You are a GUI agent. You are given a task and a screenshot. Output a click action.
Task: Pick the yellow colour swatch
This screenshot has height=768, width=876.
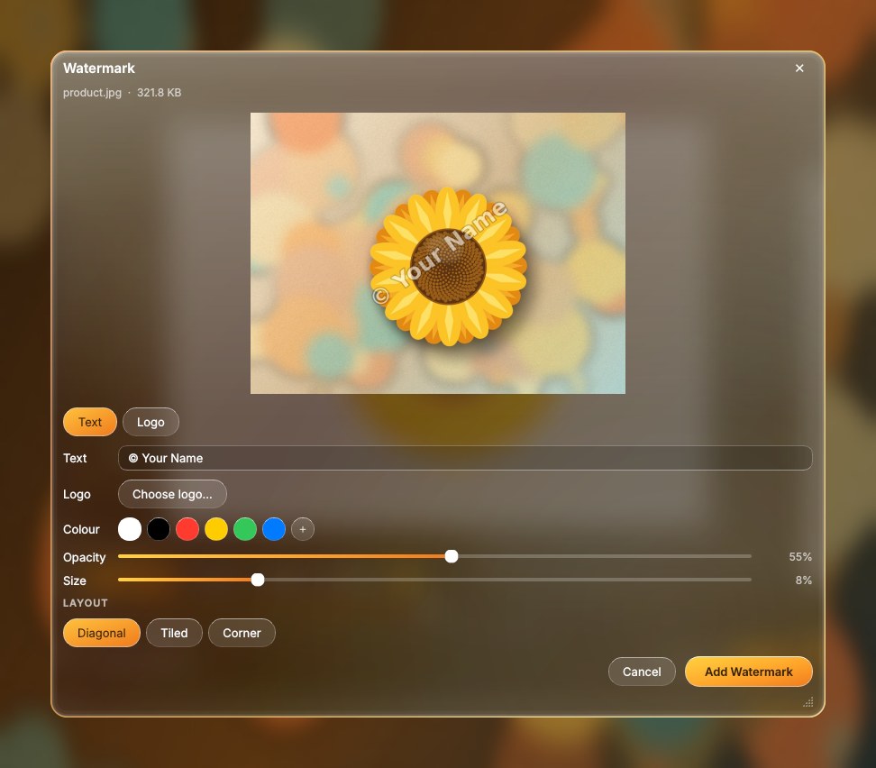coord(216,529)
